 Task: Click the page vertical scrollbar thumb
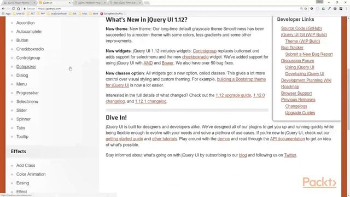pyautogui.click(x=348, y=99)
